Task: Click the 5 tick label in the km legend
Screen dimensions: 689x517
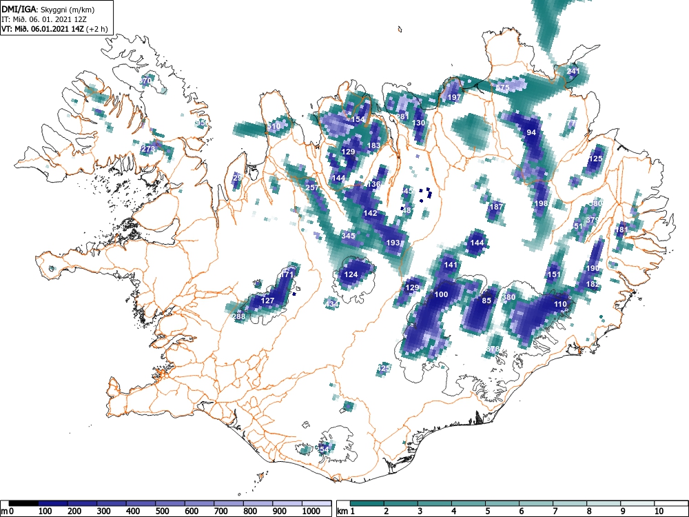Action: tap(488, 511)
